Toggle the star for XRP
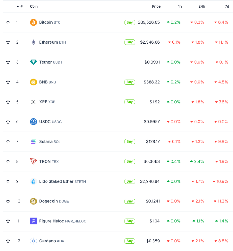Image resolution: width=233 pixels, height=251 pixels. coord(8,102)
